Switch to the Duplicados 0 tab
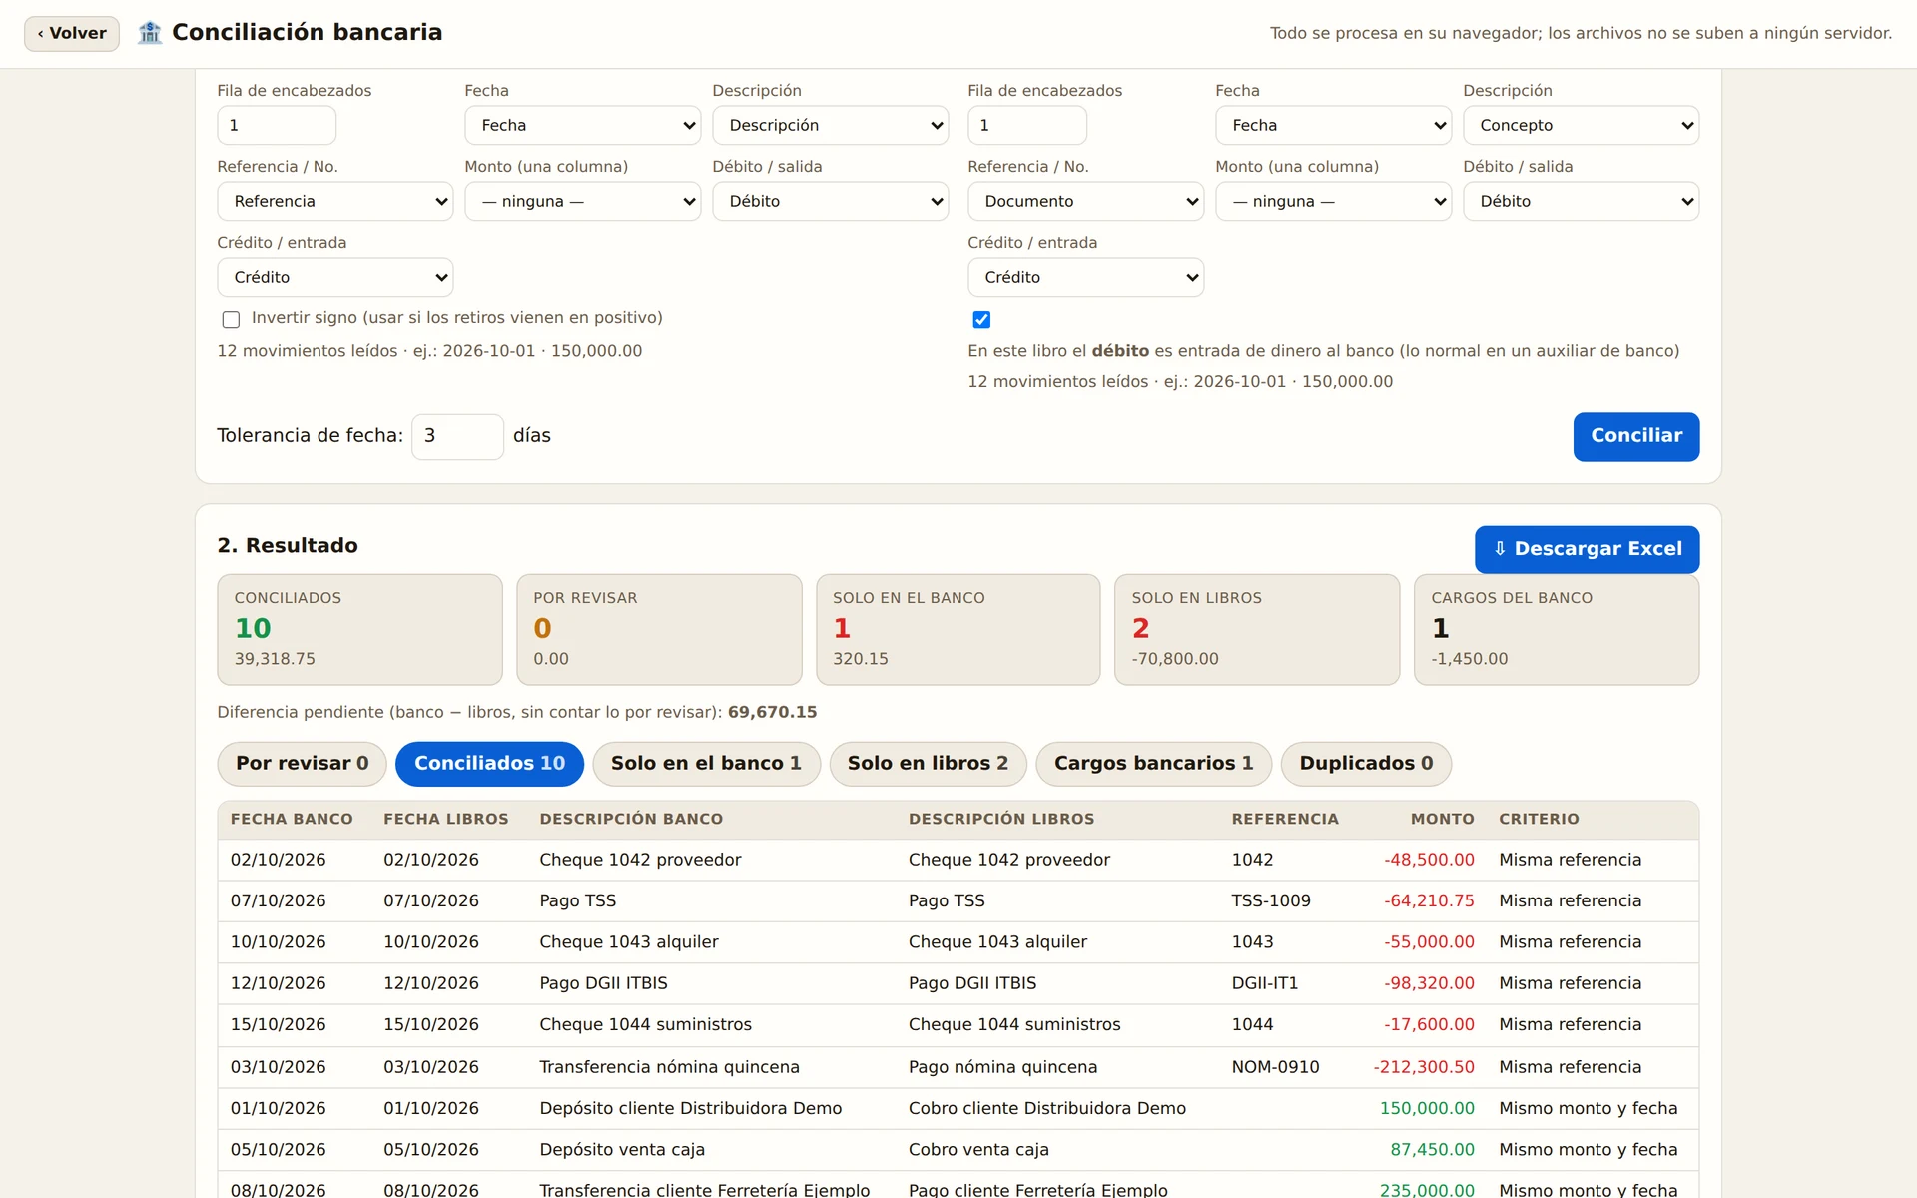Screen dimensions: 1917x1198 coord(1366,764)
